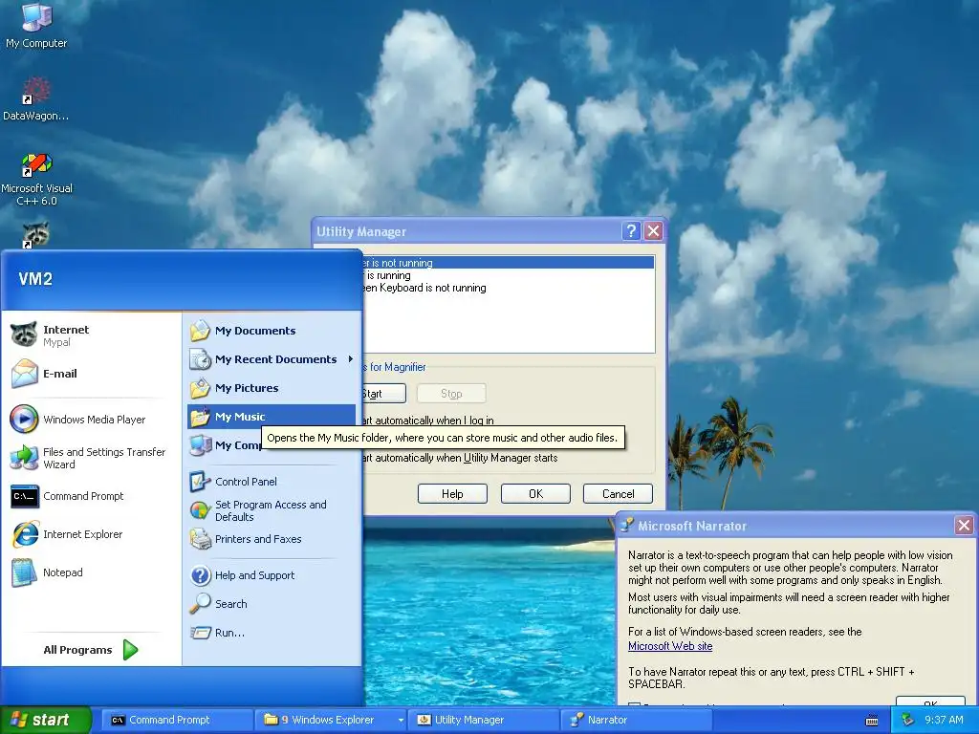
Task: Open Printers and Faxes
Action: point(272,539)
